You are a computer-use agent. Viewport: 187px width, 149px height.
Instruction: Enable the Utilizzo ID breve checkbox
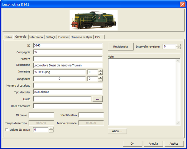point(7,130)
